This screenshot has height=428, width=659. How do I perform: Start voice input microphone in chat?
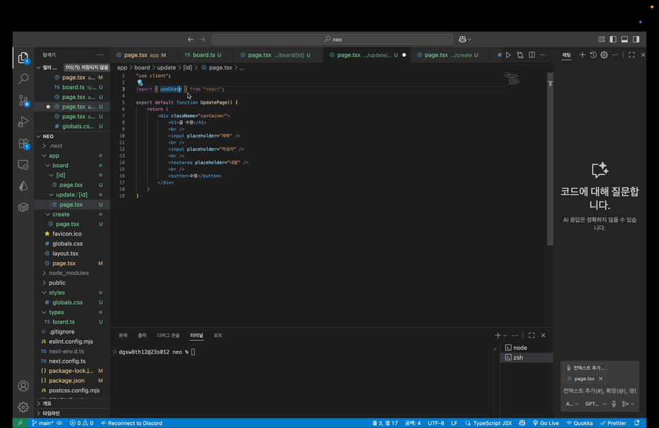pyautogui.click(x=614, y=404)
